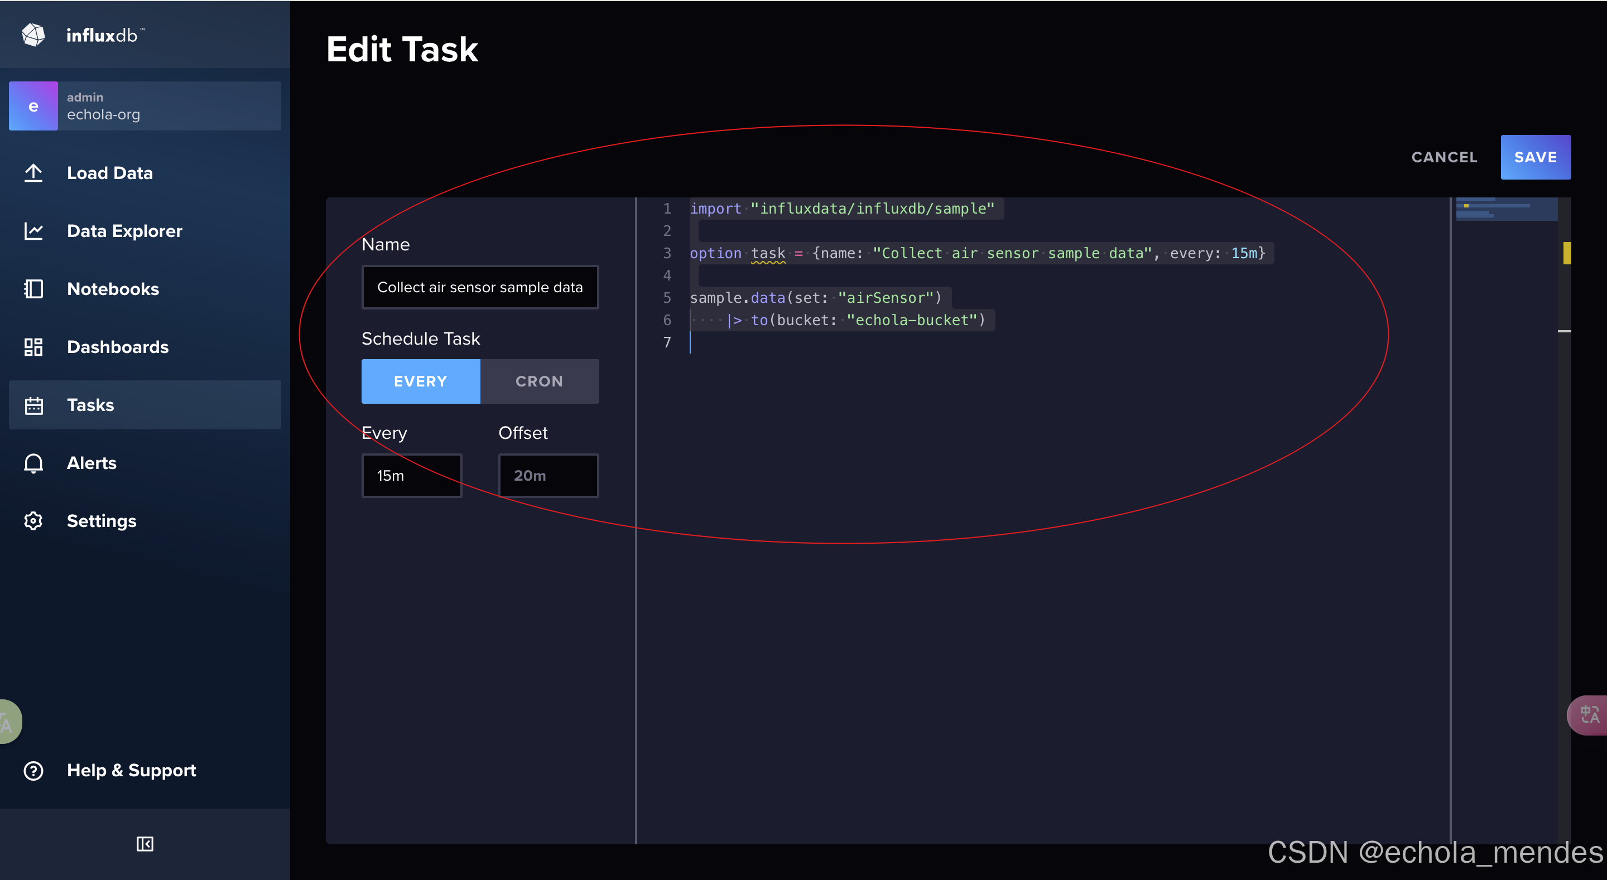
Task: Cancel editing the task
Action: 1444,157
